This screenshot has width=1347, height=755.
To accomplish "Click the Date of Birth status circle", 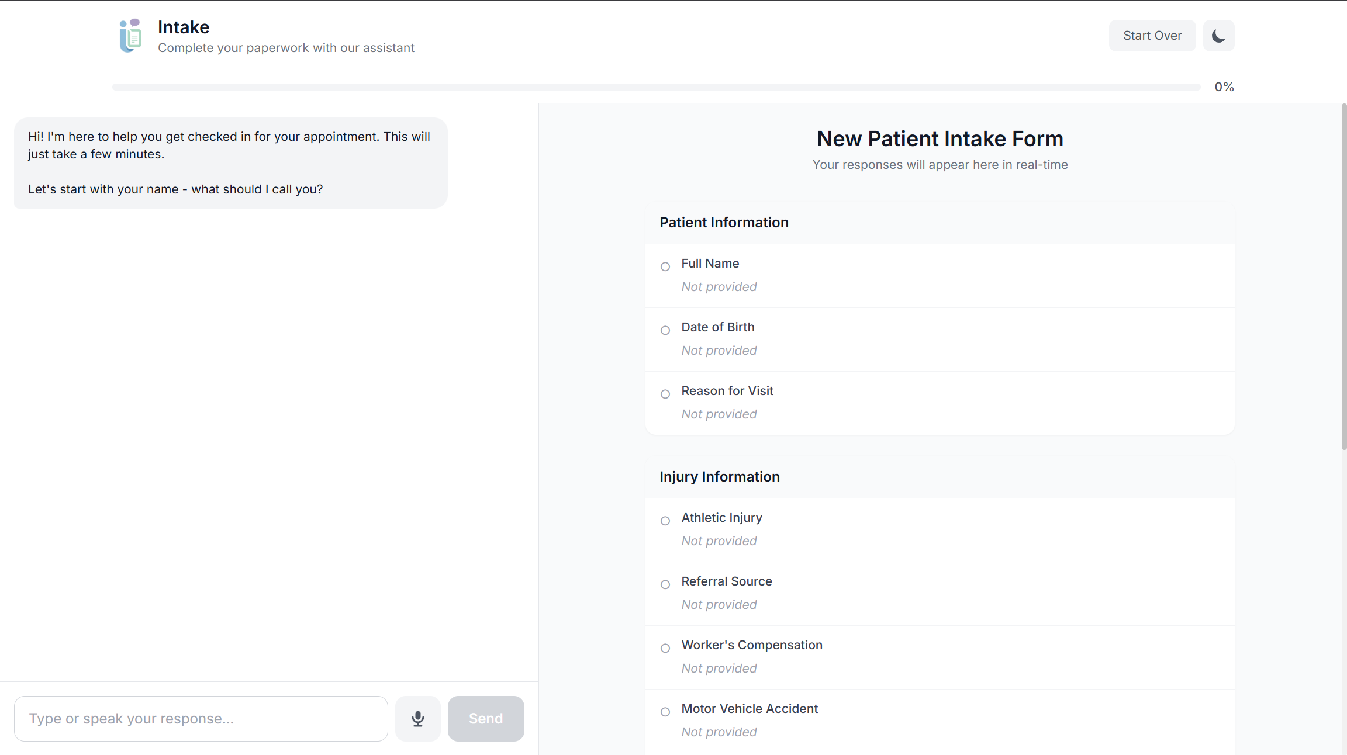I will tap(665, 331).
